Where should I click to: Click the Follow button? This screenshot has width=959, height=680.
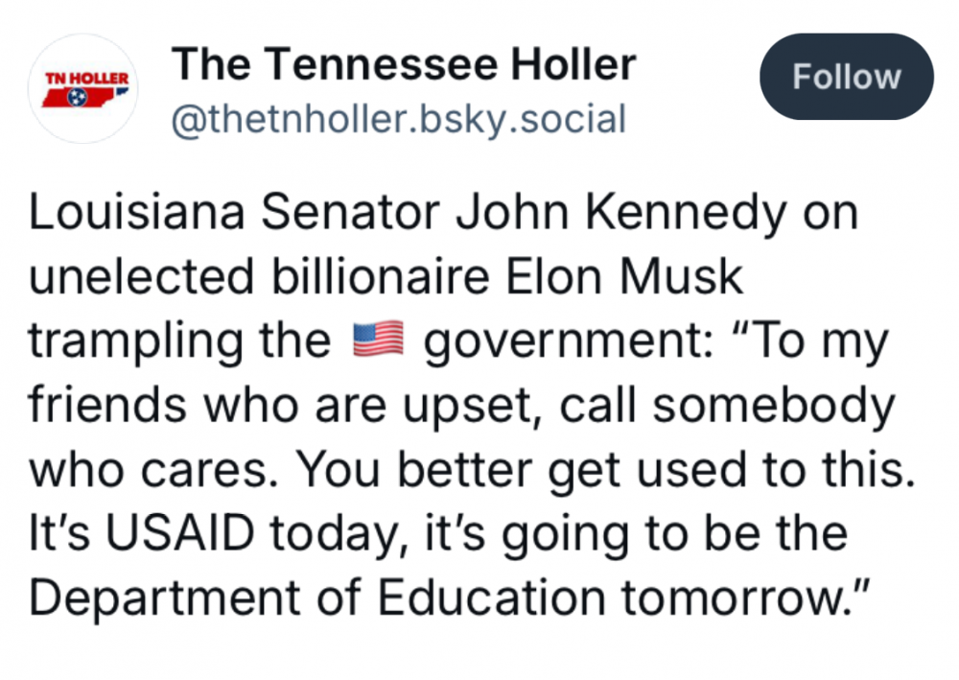846,77
